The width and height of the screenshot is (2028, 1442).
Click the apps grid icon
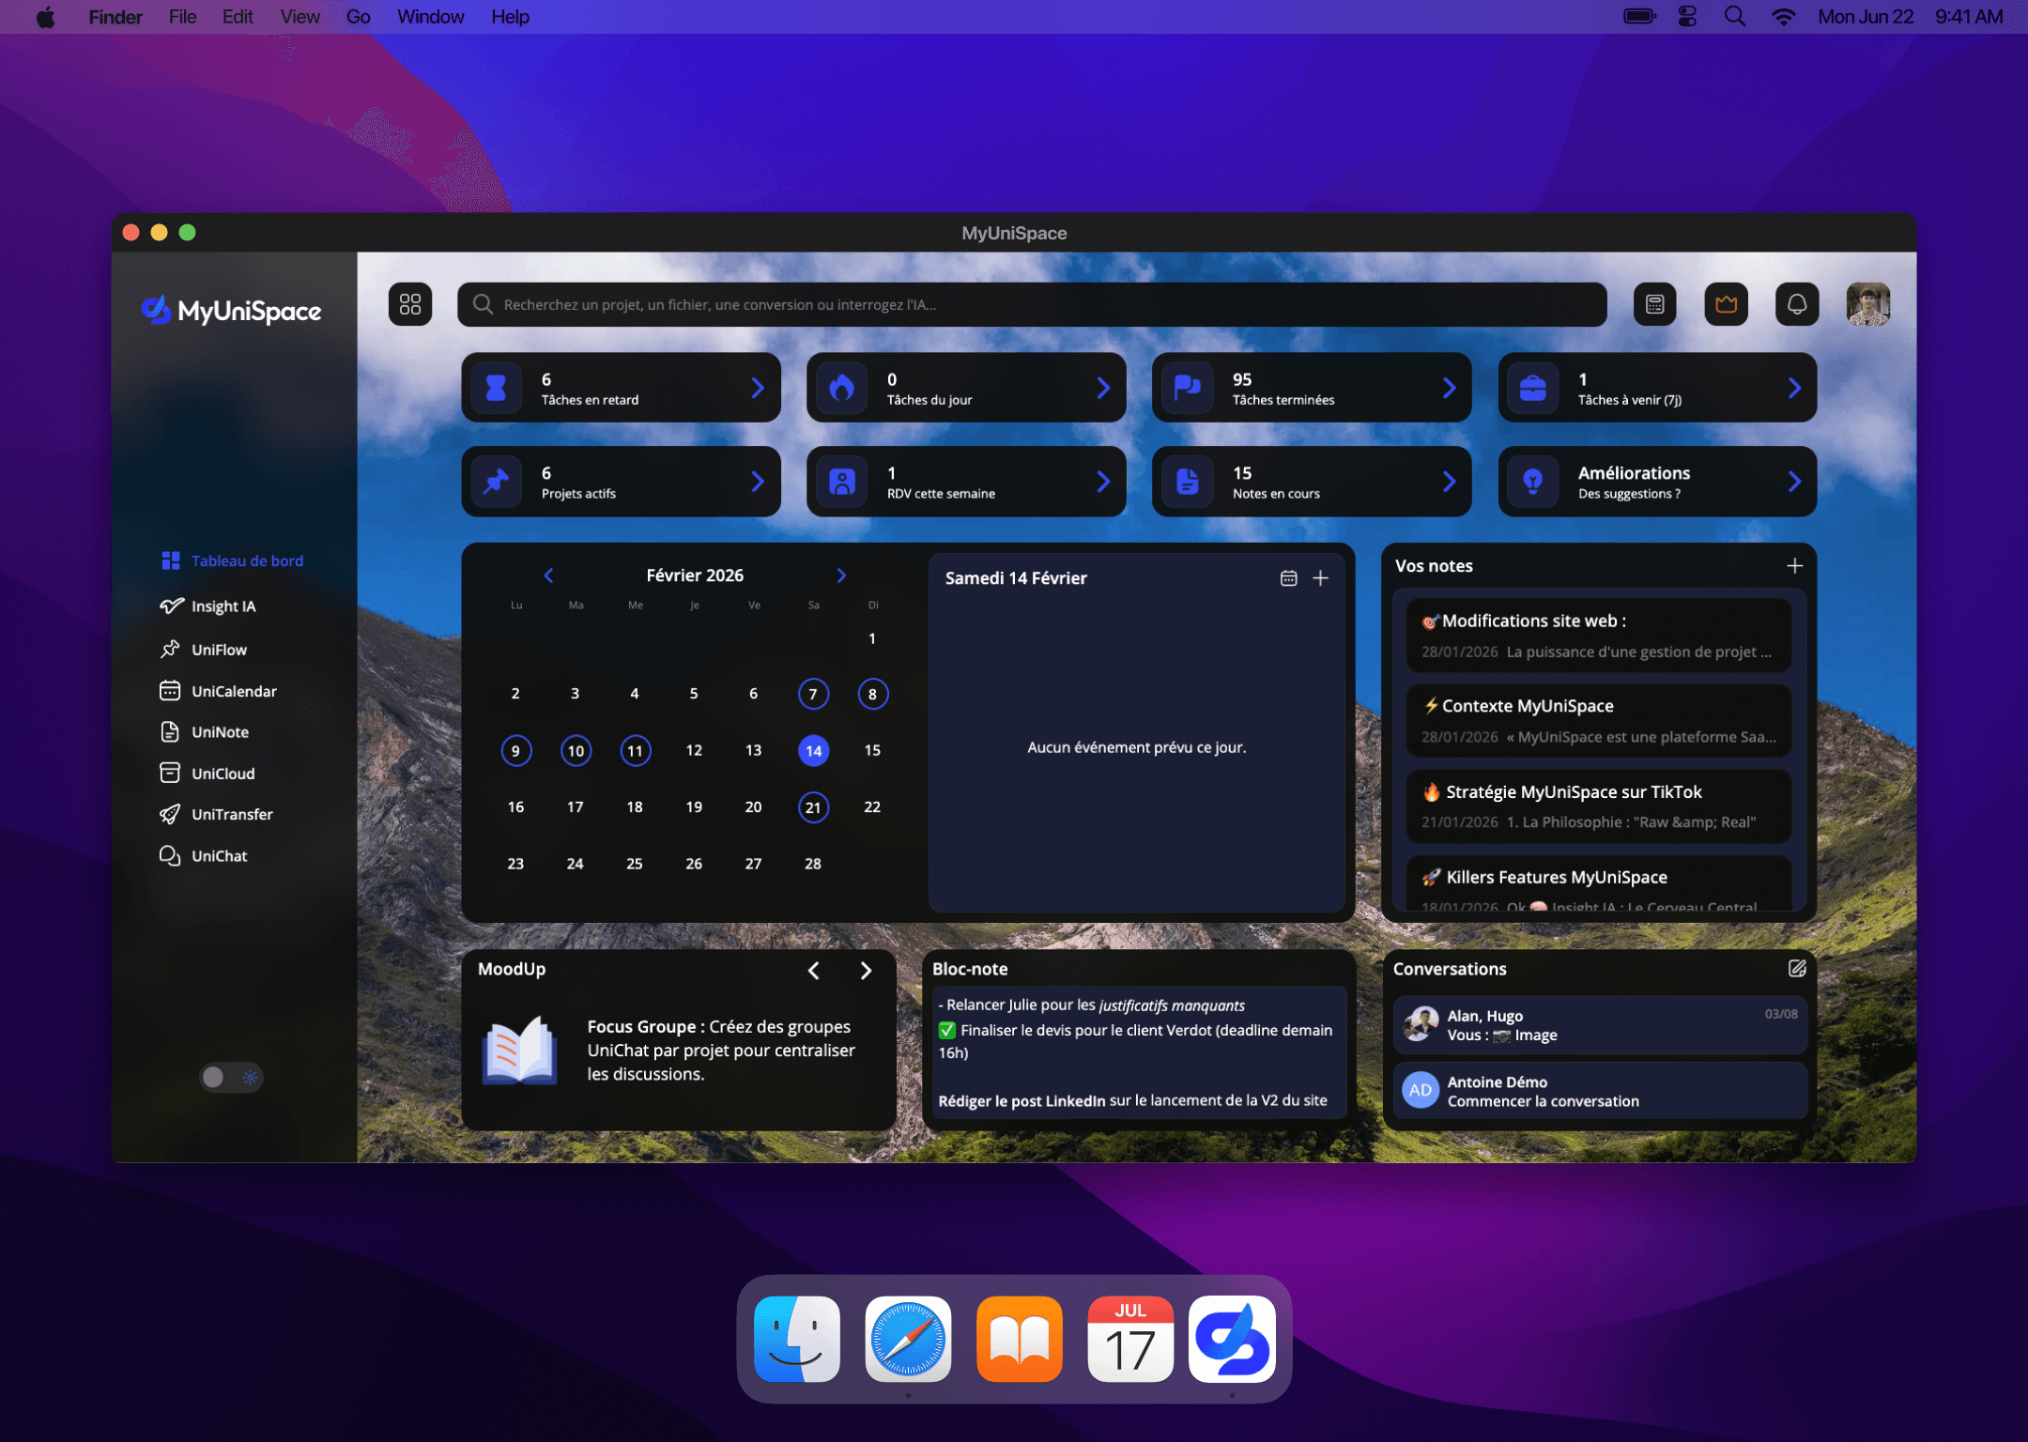[410, 304]
